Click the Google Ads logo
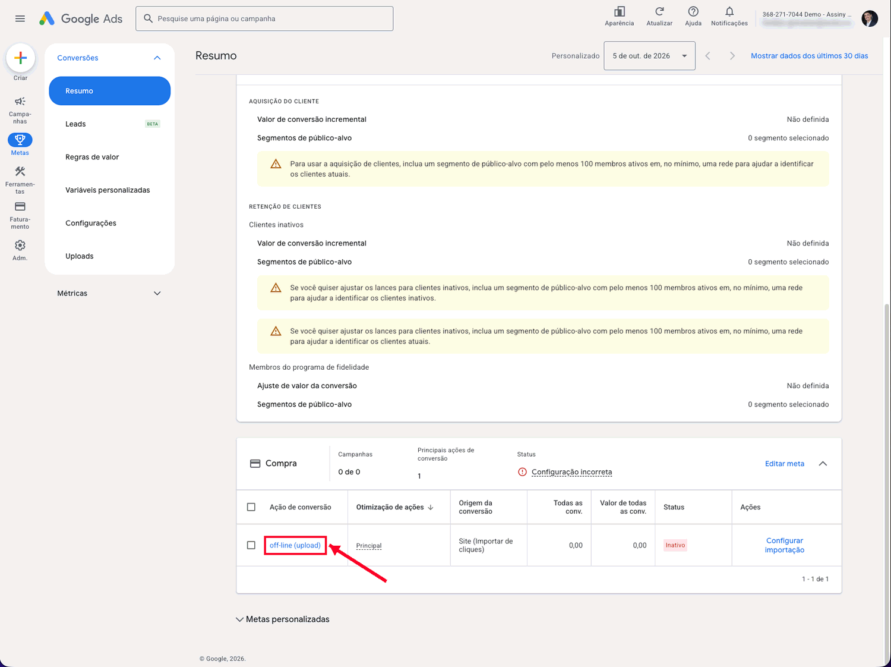The height and width of the screenshot is (667, 891). point(81,18)
